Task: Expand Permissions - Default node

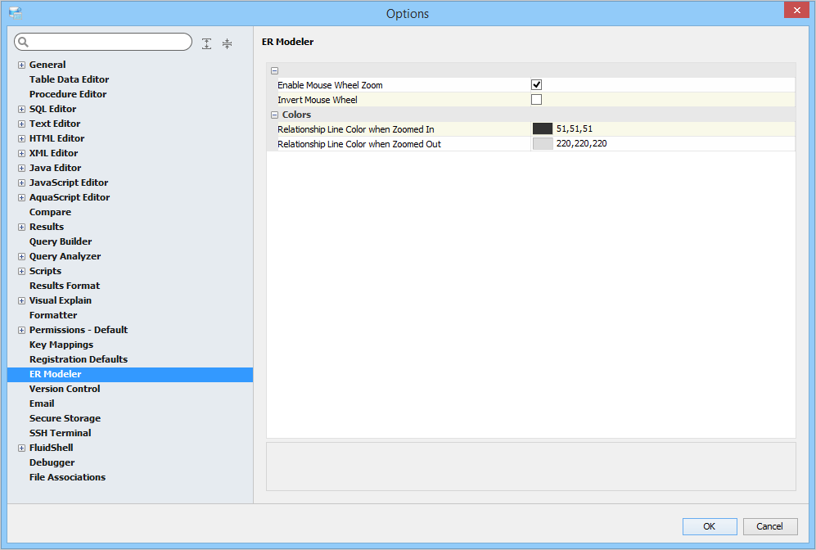Action: tap(21, 331)
